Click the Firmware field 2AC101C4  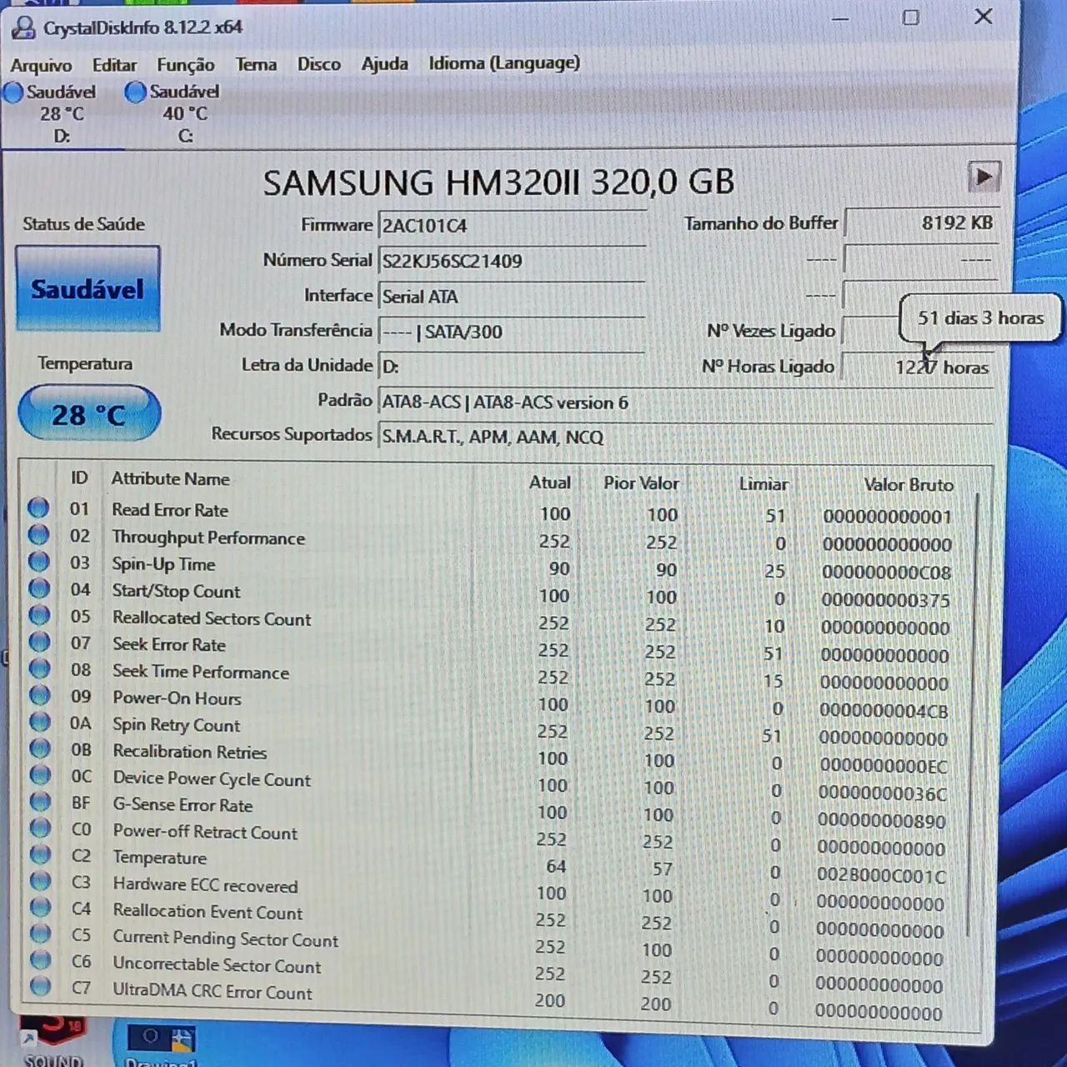pos(512,225)
